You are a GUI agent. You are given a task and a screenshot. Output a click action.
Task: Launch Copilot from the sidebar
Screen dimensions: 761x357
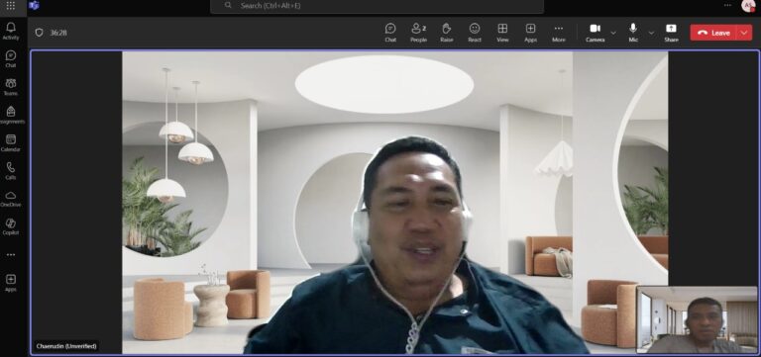click(x=11, y=226)
